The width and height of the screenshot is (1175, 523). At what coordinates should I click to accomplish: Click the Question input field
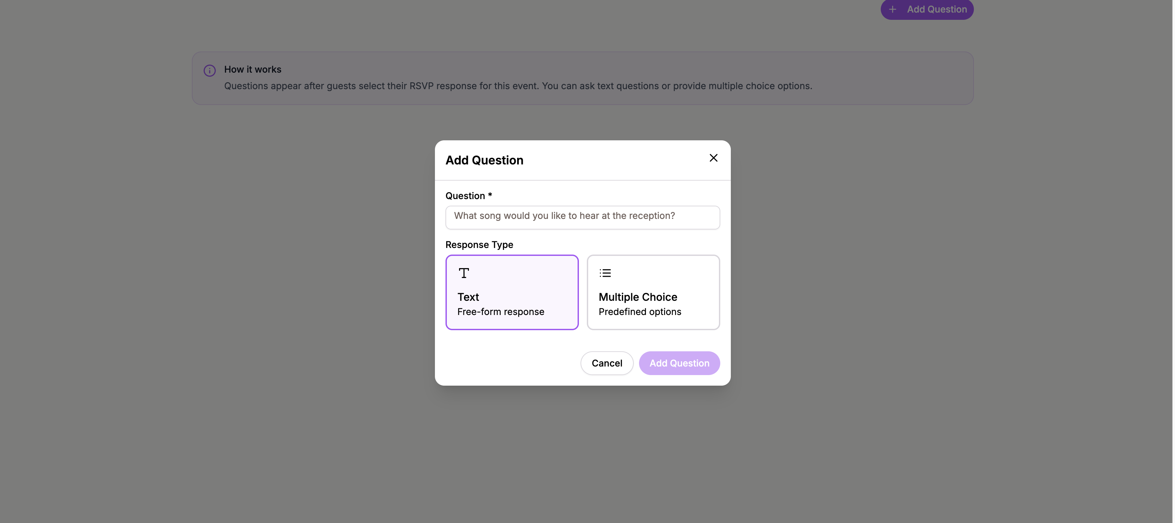(583, 217)
